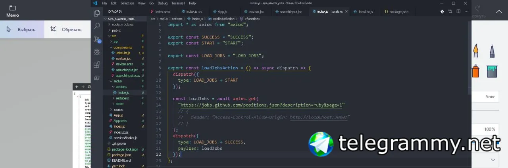Open Source Control view with badge
Image resolution: width=508 pixels, height=168 pixels.
coord(97,39)
